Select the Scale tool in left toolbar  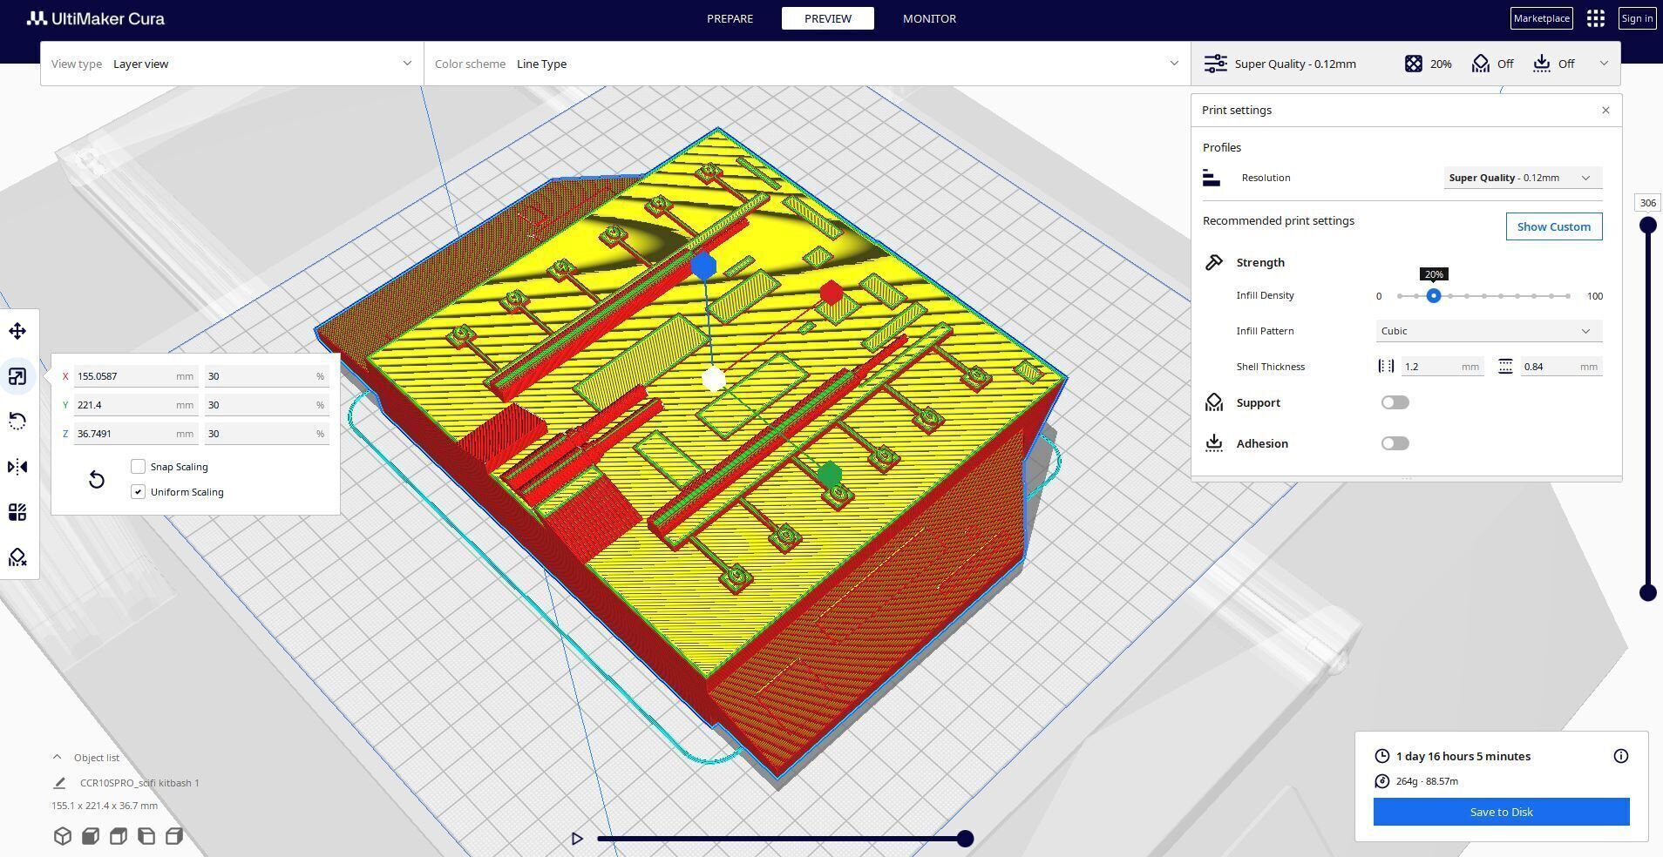coord(17,376)
